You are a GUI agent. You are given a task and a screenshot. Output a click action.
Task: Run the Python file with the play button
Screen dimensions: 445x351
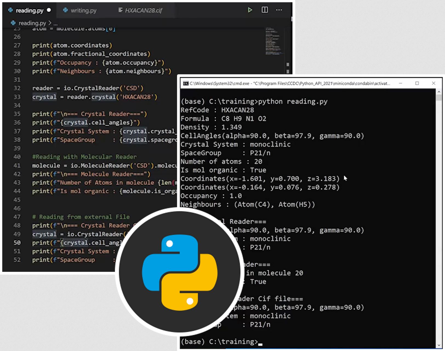pyautogui.click(x=250, y=10)
